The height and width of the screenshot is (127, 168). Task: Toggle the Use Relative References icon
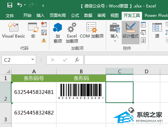[44, 32]
